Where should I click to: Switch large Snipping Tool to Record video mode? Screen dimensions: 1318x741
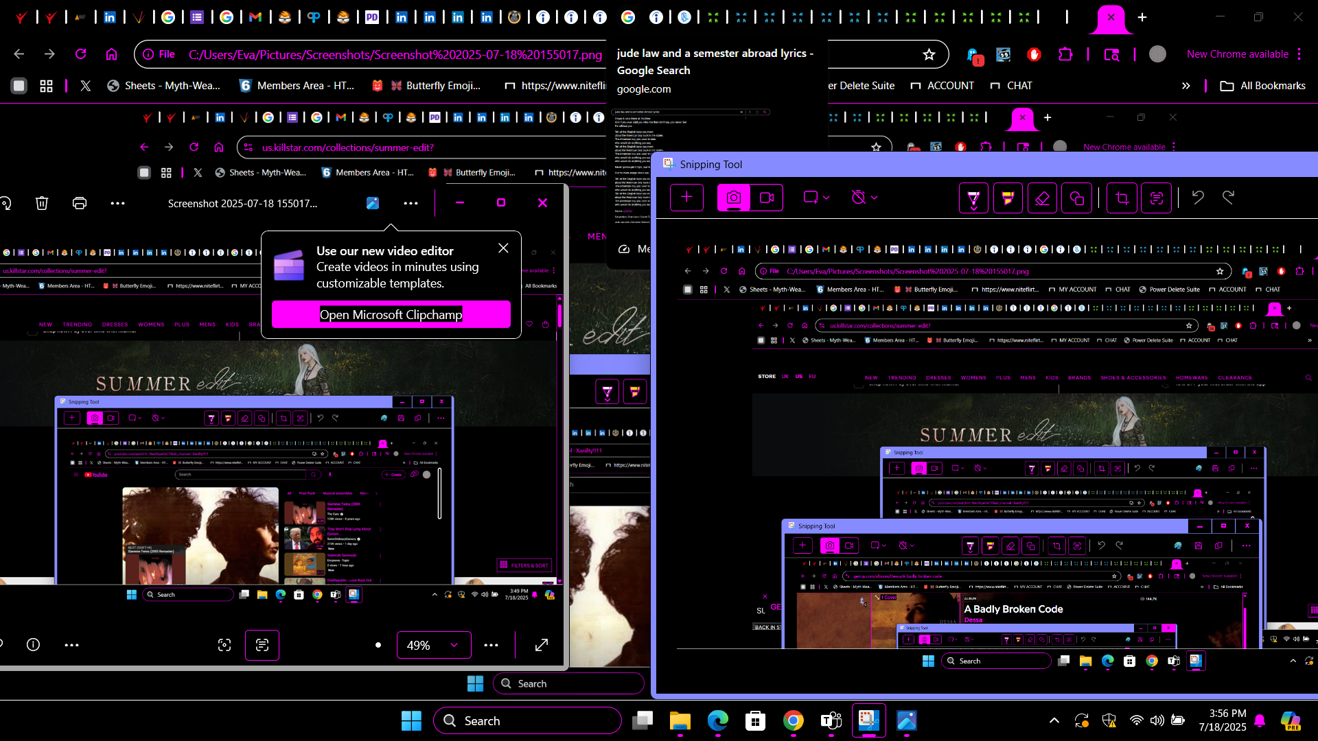tap(767, 198)
